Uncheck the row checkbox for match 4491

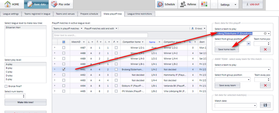[64, 69]
